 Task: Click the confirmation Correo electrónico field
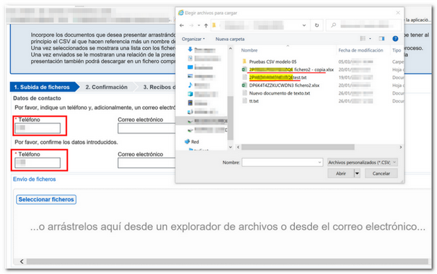(146, 163)
